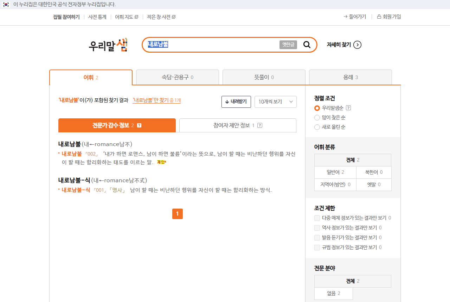
Task: Click the question mark icon on 전문가 감수 정보
Action: (139, 125)
